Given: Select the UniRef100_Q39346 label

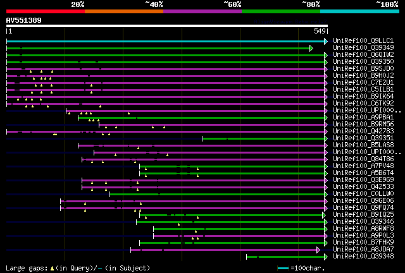Looking at the screenshot, I should [x=363, y=222].
